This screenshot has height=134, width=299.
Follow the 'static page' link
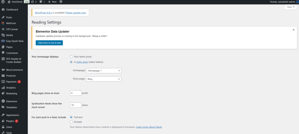click(82, 62)
